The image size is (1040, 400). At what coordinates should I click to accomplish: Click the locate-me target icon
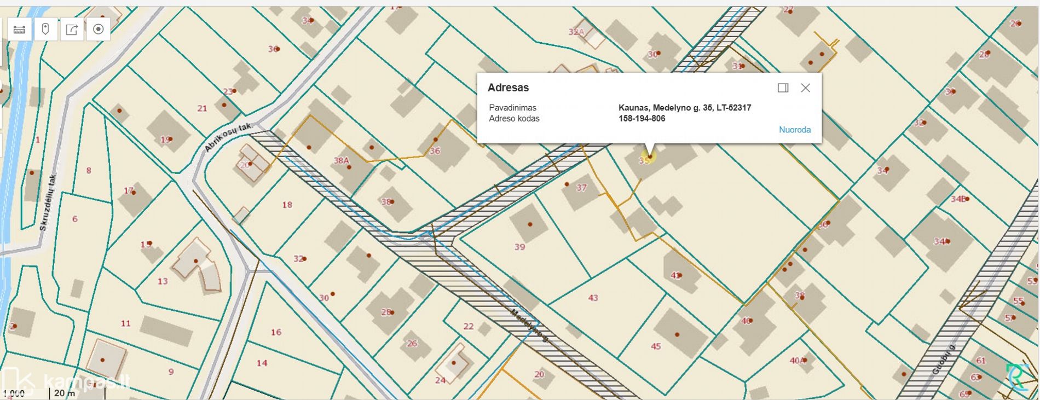coord(99,30)
